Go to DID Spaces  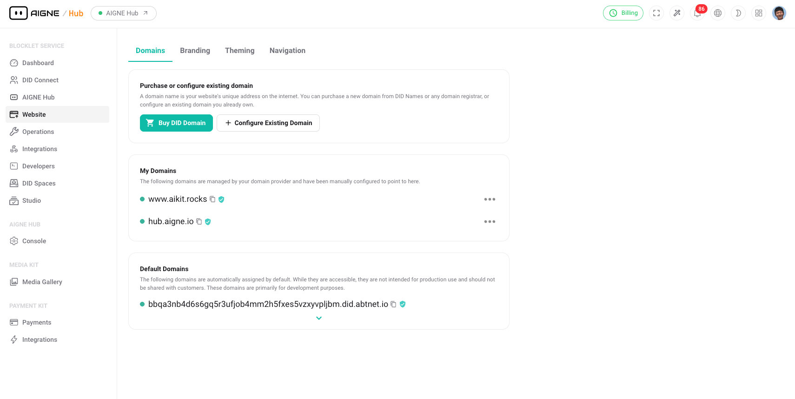39,183
